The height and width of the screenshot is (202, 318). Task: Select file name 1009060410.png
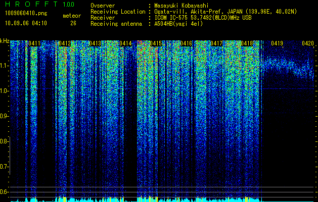click(26, 14)
